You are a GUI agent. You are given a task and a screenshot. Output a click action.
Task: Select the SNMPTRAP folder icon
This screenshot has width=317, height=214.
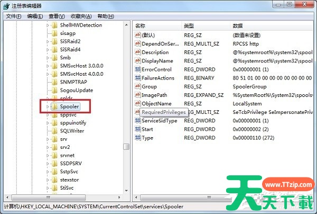pos(54,82)
